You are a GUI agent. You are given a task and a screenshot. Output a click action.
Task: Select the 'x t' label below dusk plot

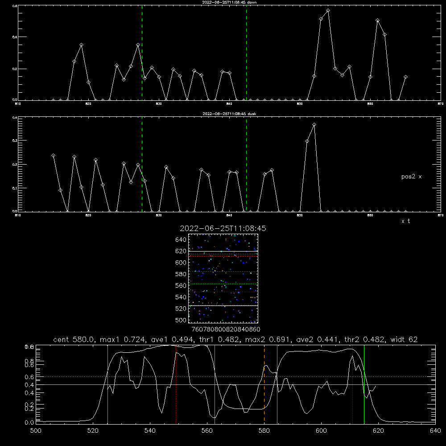click(405, 221)
